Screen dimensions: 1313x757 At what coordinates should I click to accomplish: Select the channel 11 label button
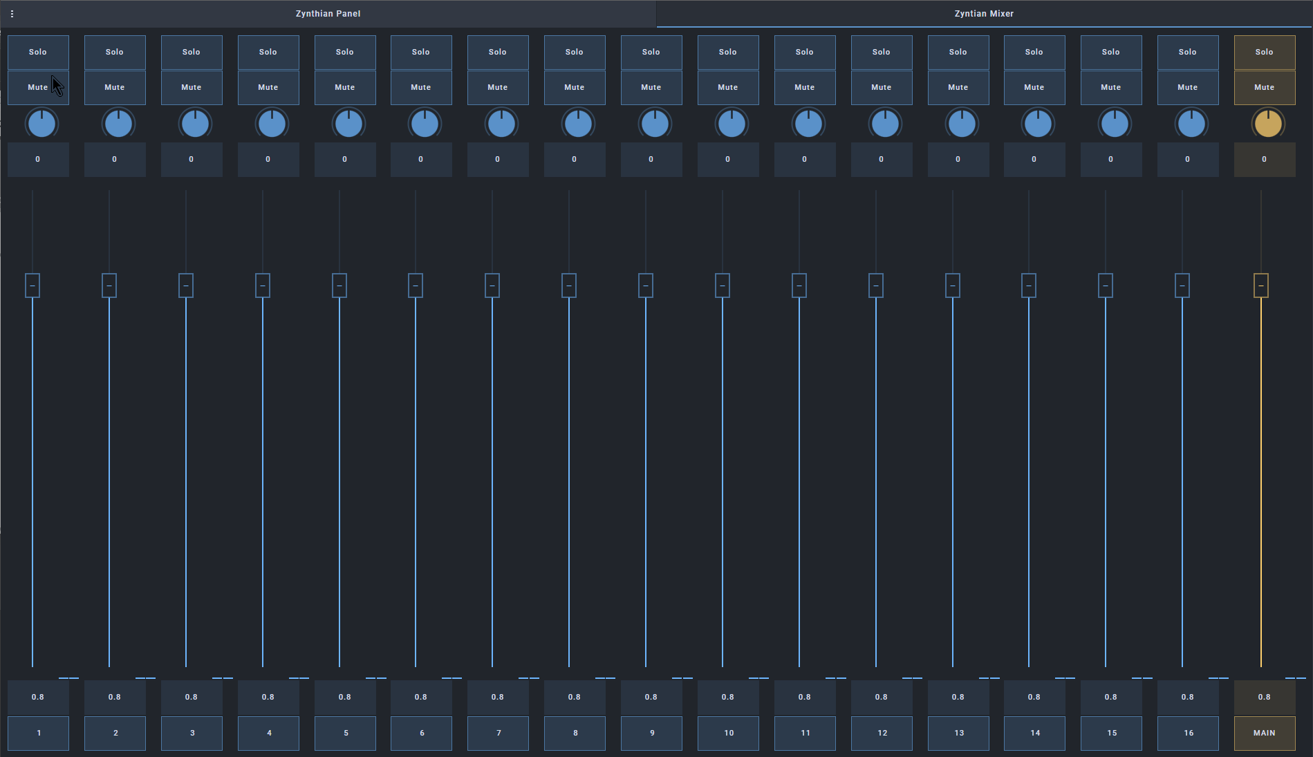coord(805,733)
